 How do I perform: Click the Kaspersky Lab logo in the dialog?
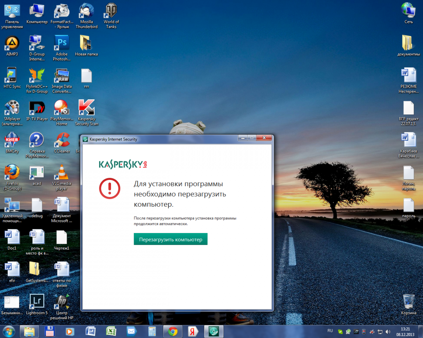coord(123,164)
